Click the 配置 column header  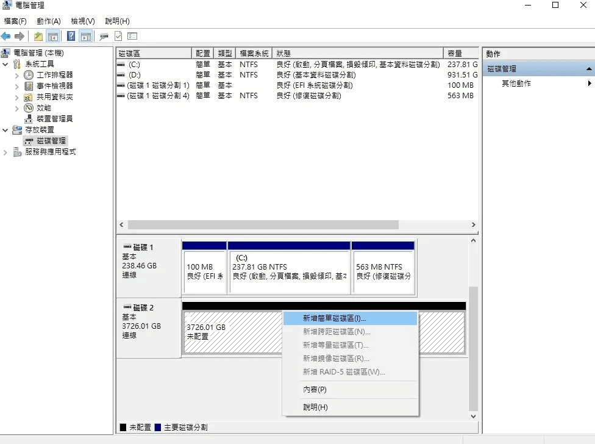202,53
